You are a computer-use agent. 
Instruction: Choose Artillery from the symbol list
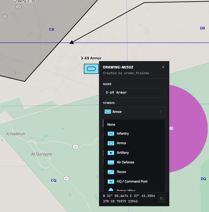click(134, 153)
